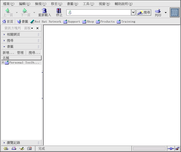Collapse the sidebar using the splitter grippy
181x152 pixels.
(x=42, y=85)
